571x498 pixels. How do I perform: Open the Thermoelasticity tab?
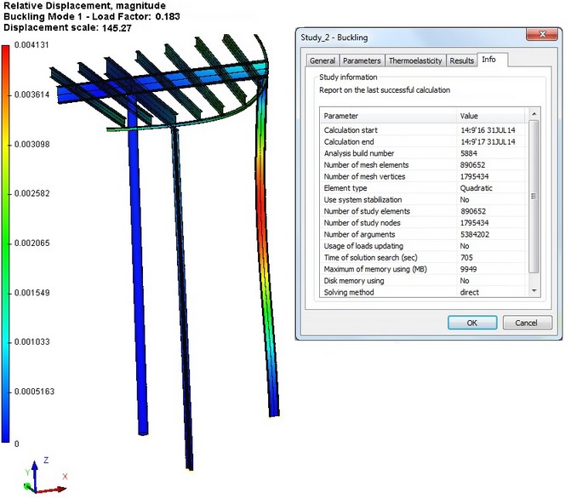pos(415,60)
